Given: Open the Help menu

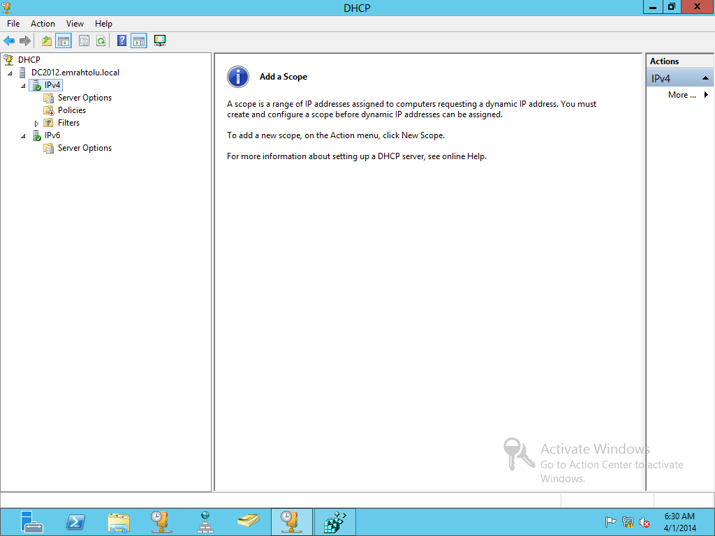Looking at the screenshot, I should tap(103, 24).
